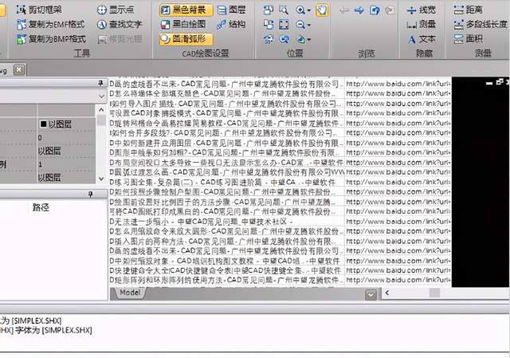Click 复制为BMP格式 copy tool
This screenshot has height=358, width=510.
click(x=51, y=39)
